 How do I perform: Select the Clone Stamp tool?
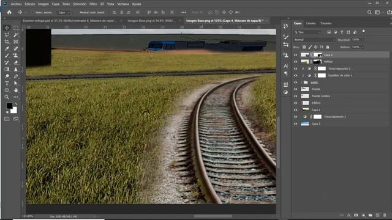(x=16, y=56)
